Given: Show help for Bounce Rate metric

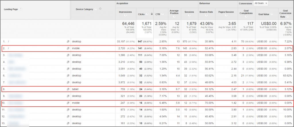Looking at the screenshot, I should (206, 16).
